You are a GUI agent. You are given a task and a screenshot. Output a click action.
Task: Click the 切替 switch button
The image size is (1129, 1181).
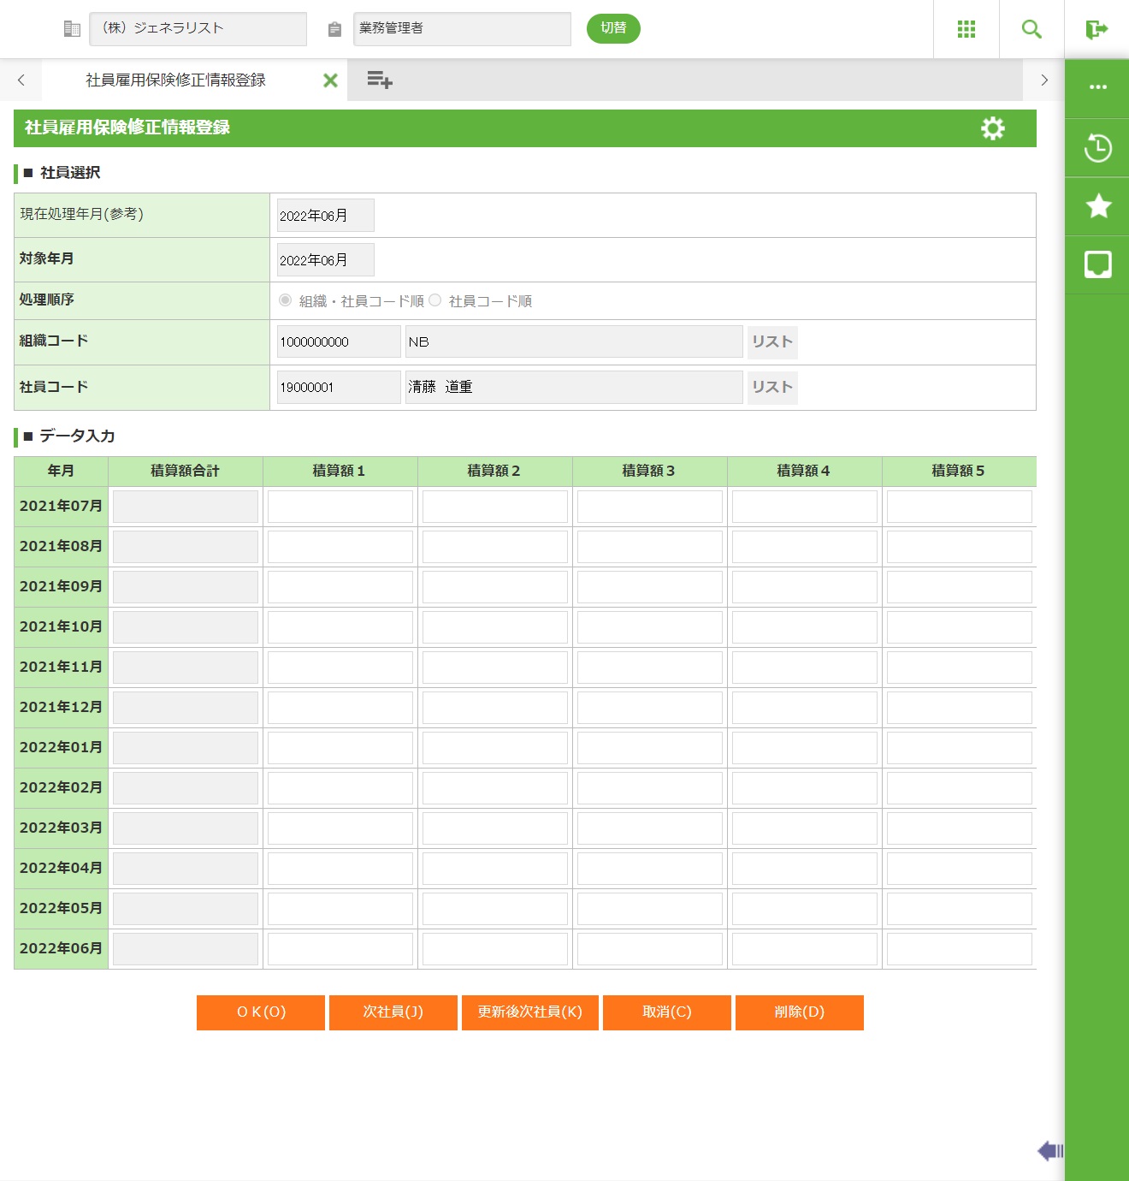(613, 28)
